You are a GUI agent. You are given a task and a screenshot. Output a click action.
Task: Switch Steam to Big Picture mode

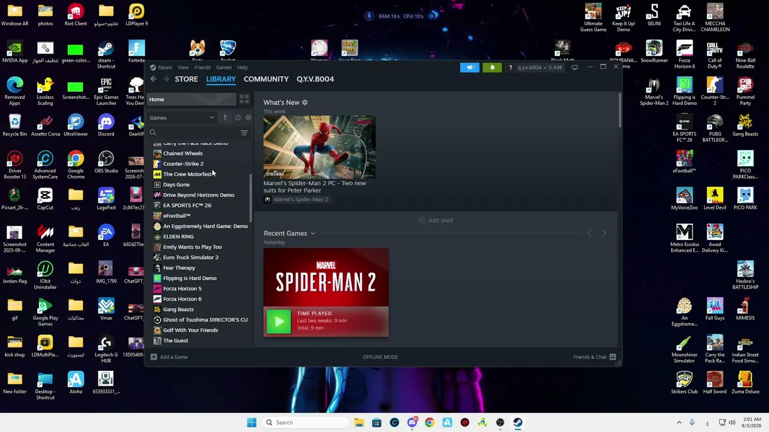(574, 67)
